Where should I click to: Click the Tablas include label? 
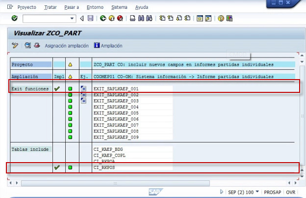tap(30, 149)
